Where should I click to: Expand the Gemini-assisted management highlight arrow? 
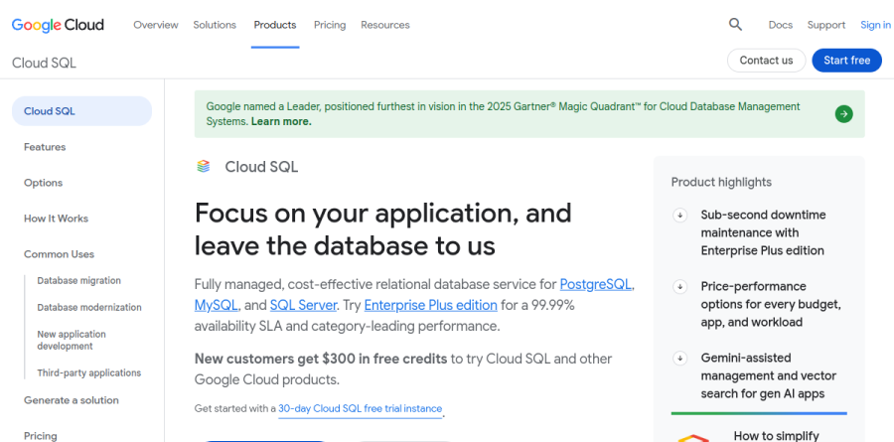[x=679, y=359]
